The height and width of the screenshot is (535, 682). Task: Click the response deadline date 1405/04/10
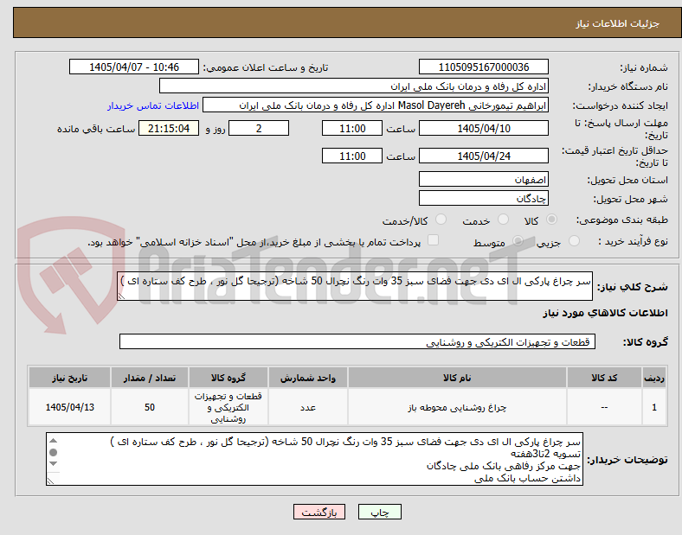(x=483, y=129)
